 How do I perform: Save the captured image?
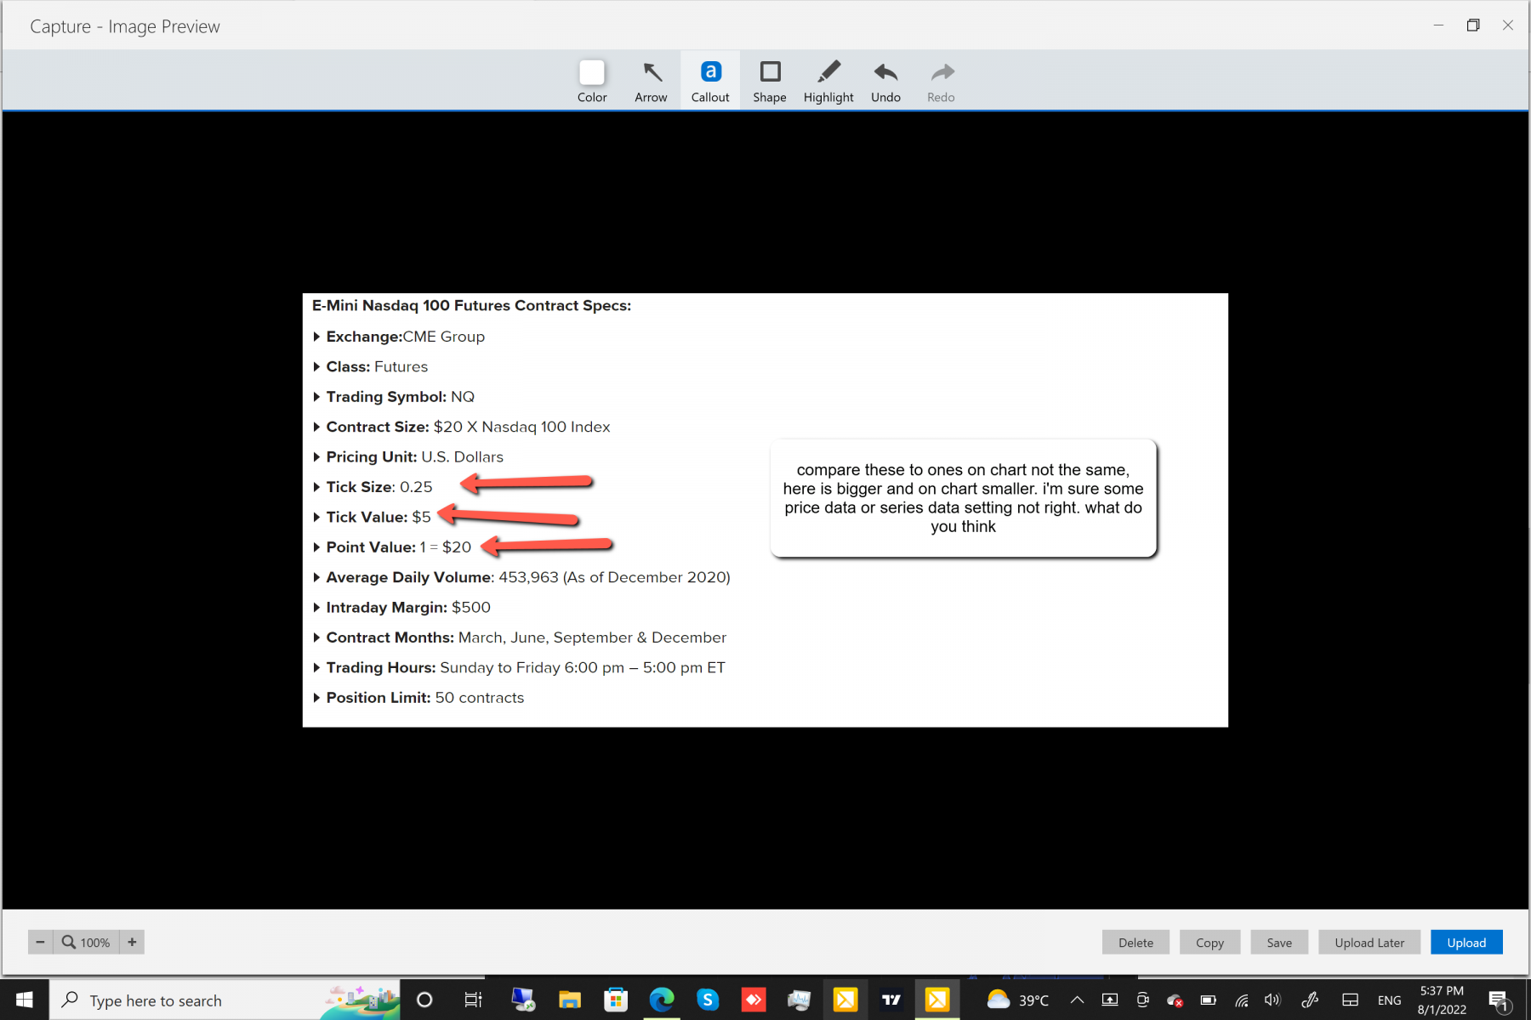[1279, 942]
